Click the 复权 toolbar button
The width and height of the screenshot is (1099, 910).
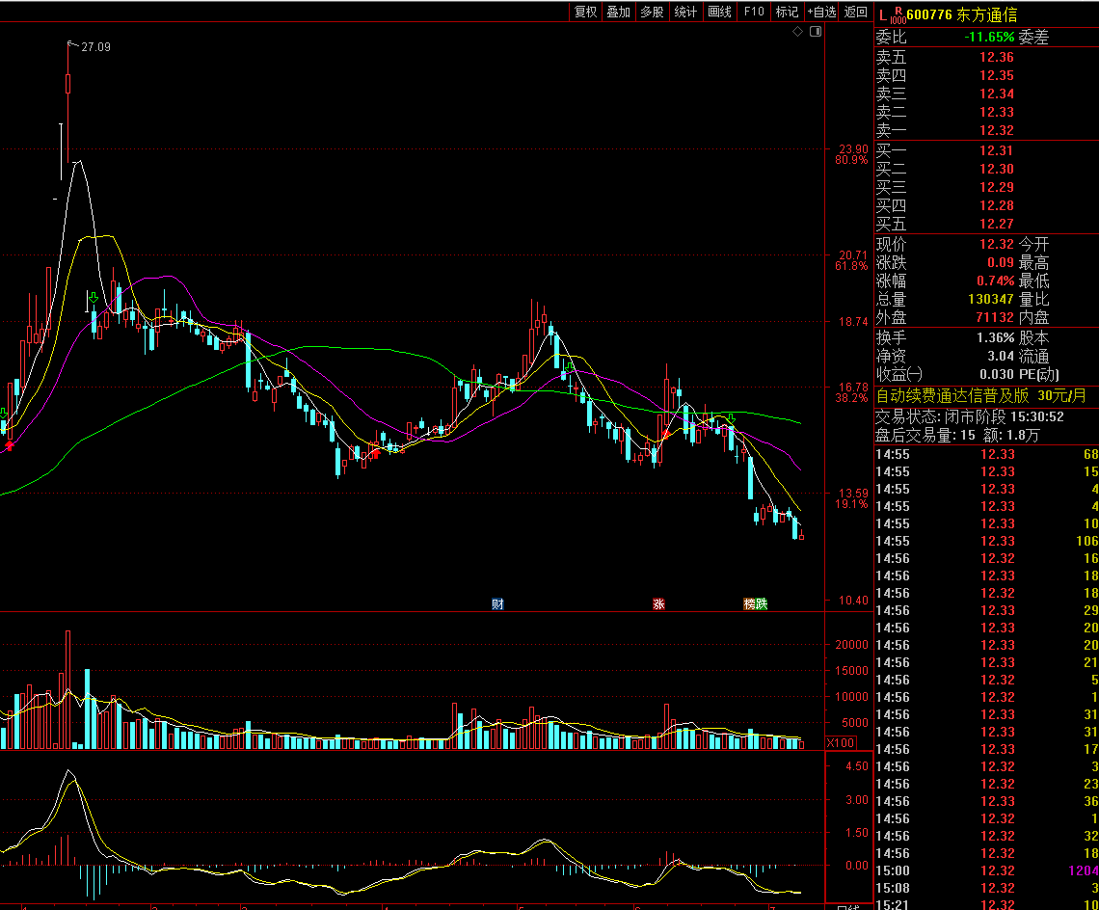[x=585, y=12]
